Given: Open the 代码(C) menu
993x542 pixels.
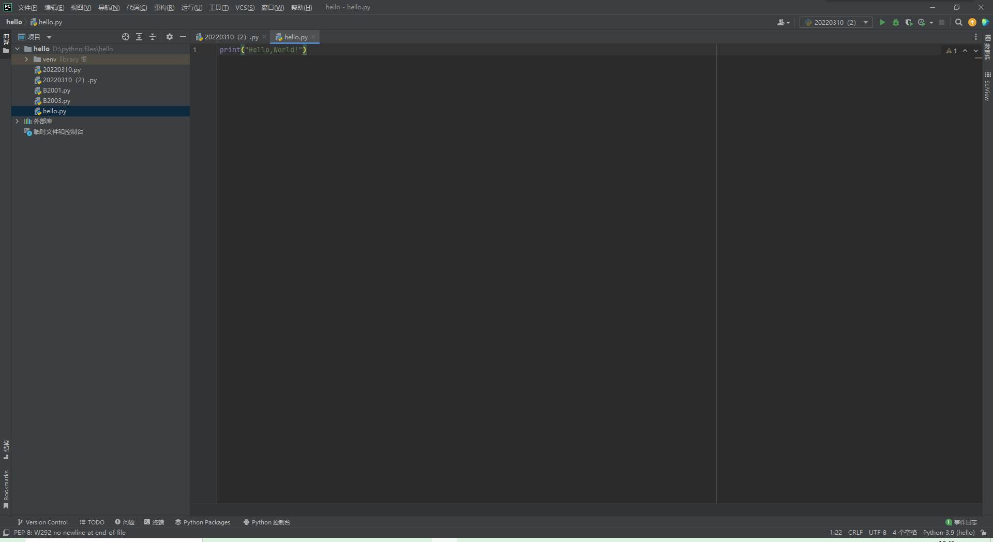Looking at the screenshot, I should pos(137,7).
